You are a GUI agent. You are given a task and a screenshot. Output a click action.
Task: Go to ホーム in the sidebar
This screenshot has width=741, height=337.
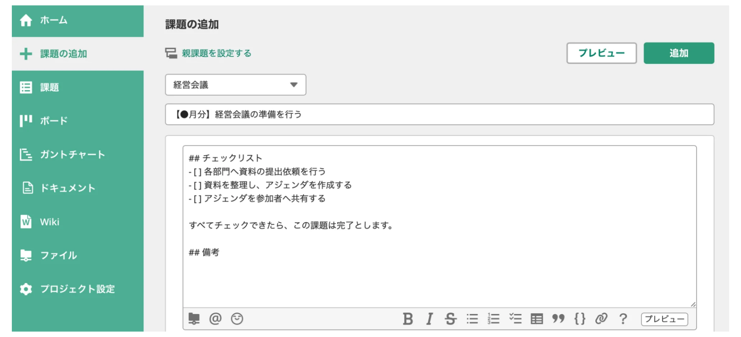[77, 20]
